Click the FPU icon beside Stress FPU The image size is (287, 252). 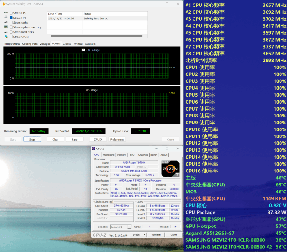click(6, 17)
